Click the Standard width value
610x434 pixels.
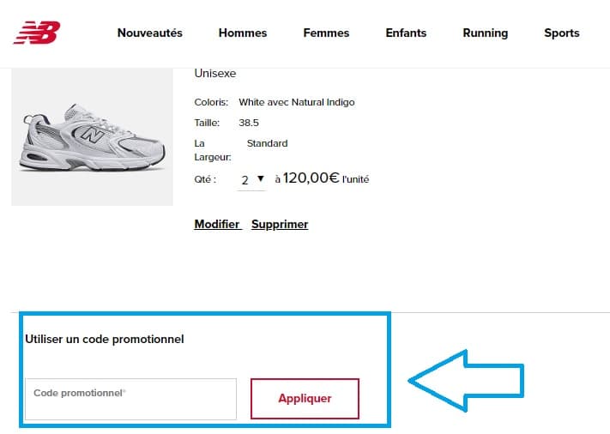point(267,143)
